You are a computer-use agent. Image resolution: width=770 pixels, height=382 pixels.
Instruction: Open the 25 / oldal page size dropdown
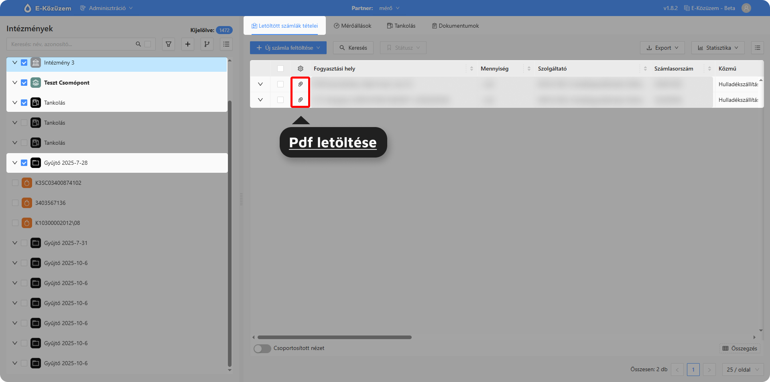(x=743, y=370)
